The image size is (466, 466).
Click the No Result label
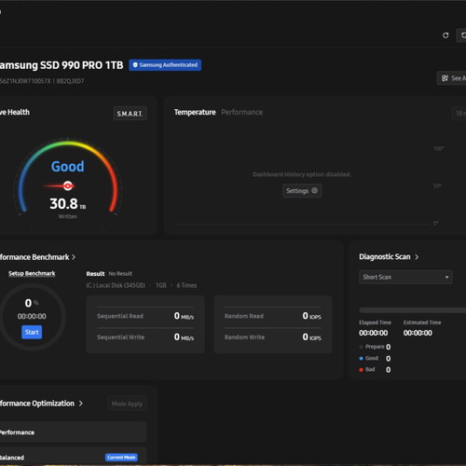pos(120,274)
